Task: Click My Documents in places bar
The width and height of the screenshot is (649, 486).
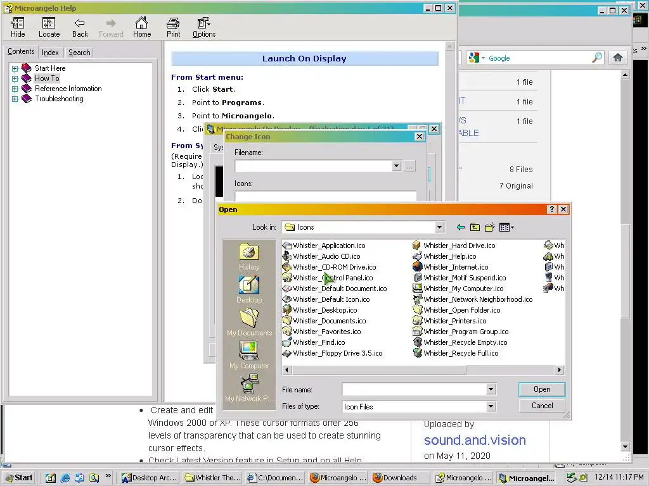Action: coord(248,323)
